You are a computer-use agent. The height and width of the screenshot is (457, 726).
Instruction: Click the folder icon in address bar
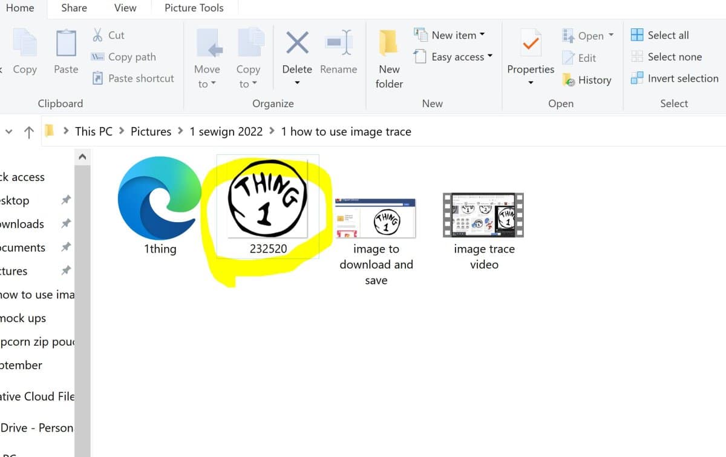click(50, 131)
